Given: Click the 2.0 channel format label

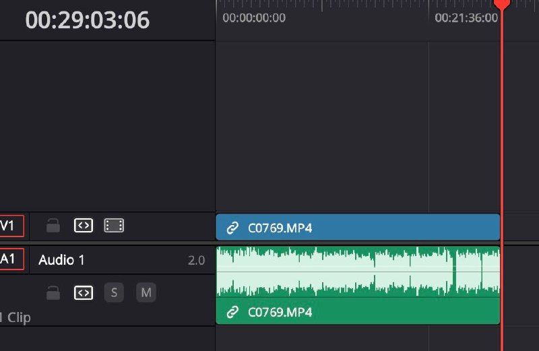Looking at the screenshot, I should 196,261.
